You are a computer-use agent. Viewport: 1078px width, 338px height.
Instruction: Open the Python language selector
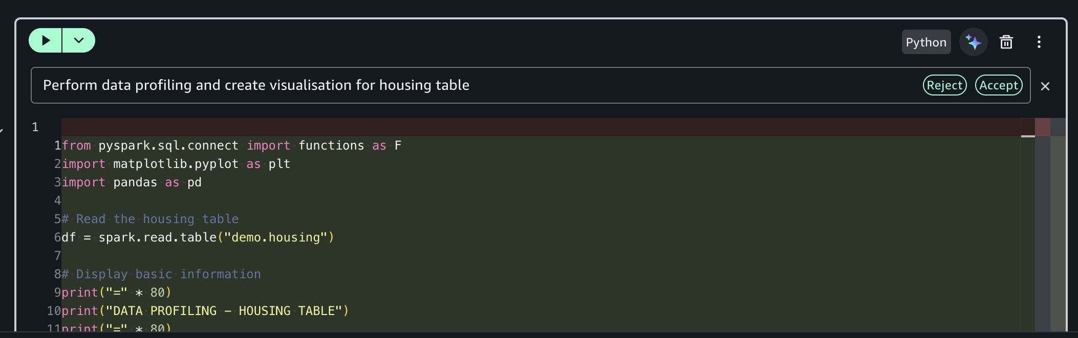[925, 42]
